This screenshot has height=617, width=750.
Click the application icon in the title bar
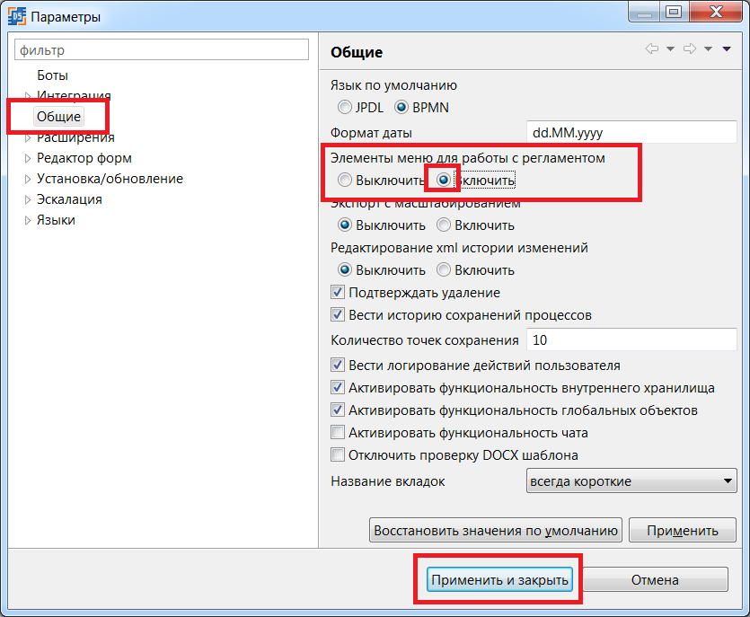point(17,16)
